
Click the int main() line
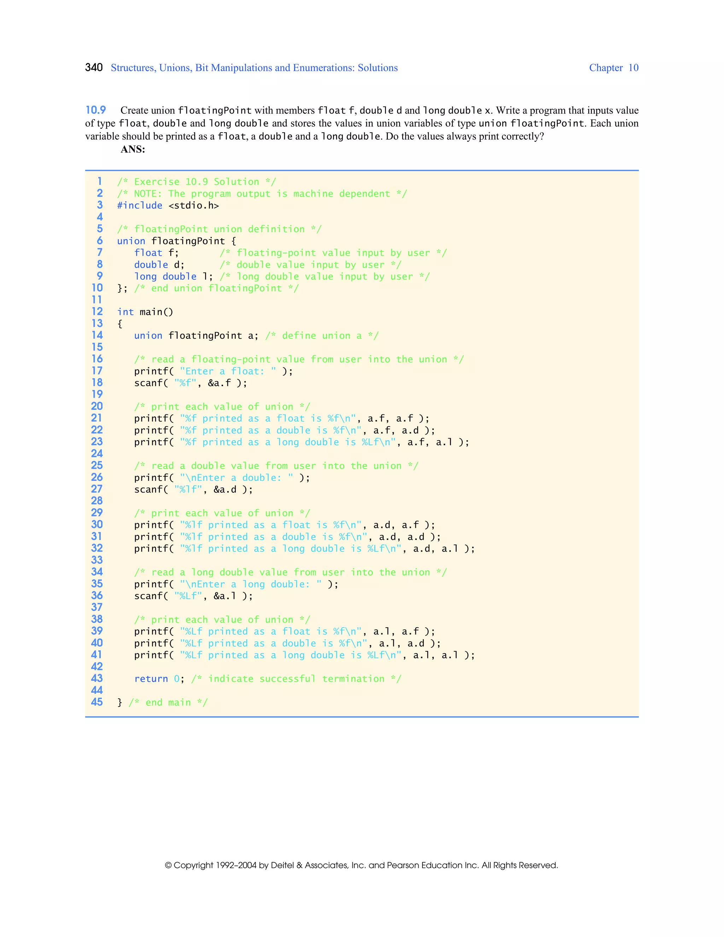[145, 312]
